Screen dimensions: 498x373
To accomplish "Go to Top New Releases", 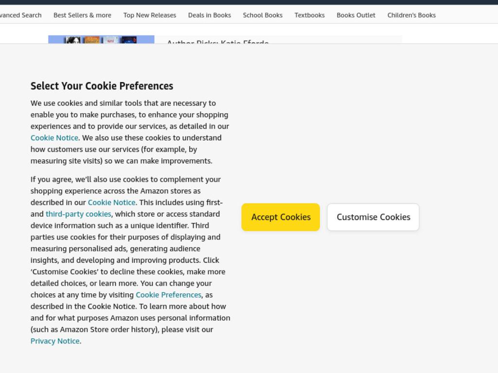I will tap(150, 15).
